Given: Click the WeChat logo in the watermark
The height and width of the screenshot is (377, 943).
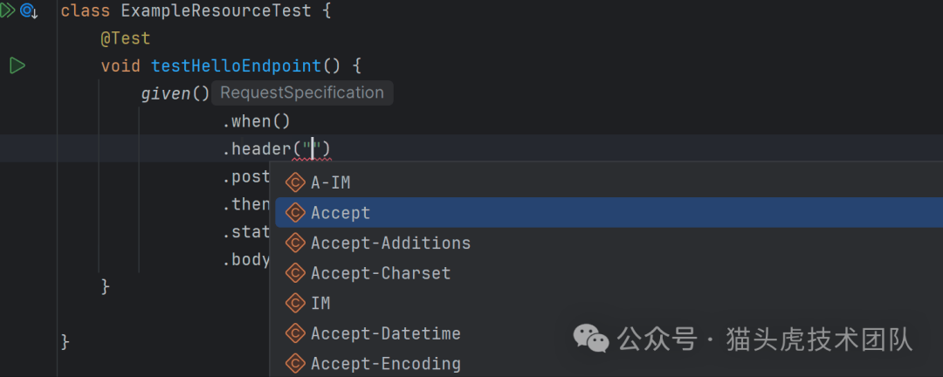Looking at the screenshot, I should pos(591,339).
